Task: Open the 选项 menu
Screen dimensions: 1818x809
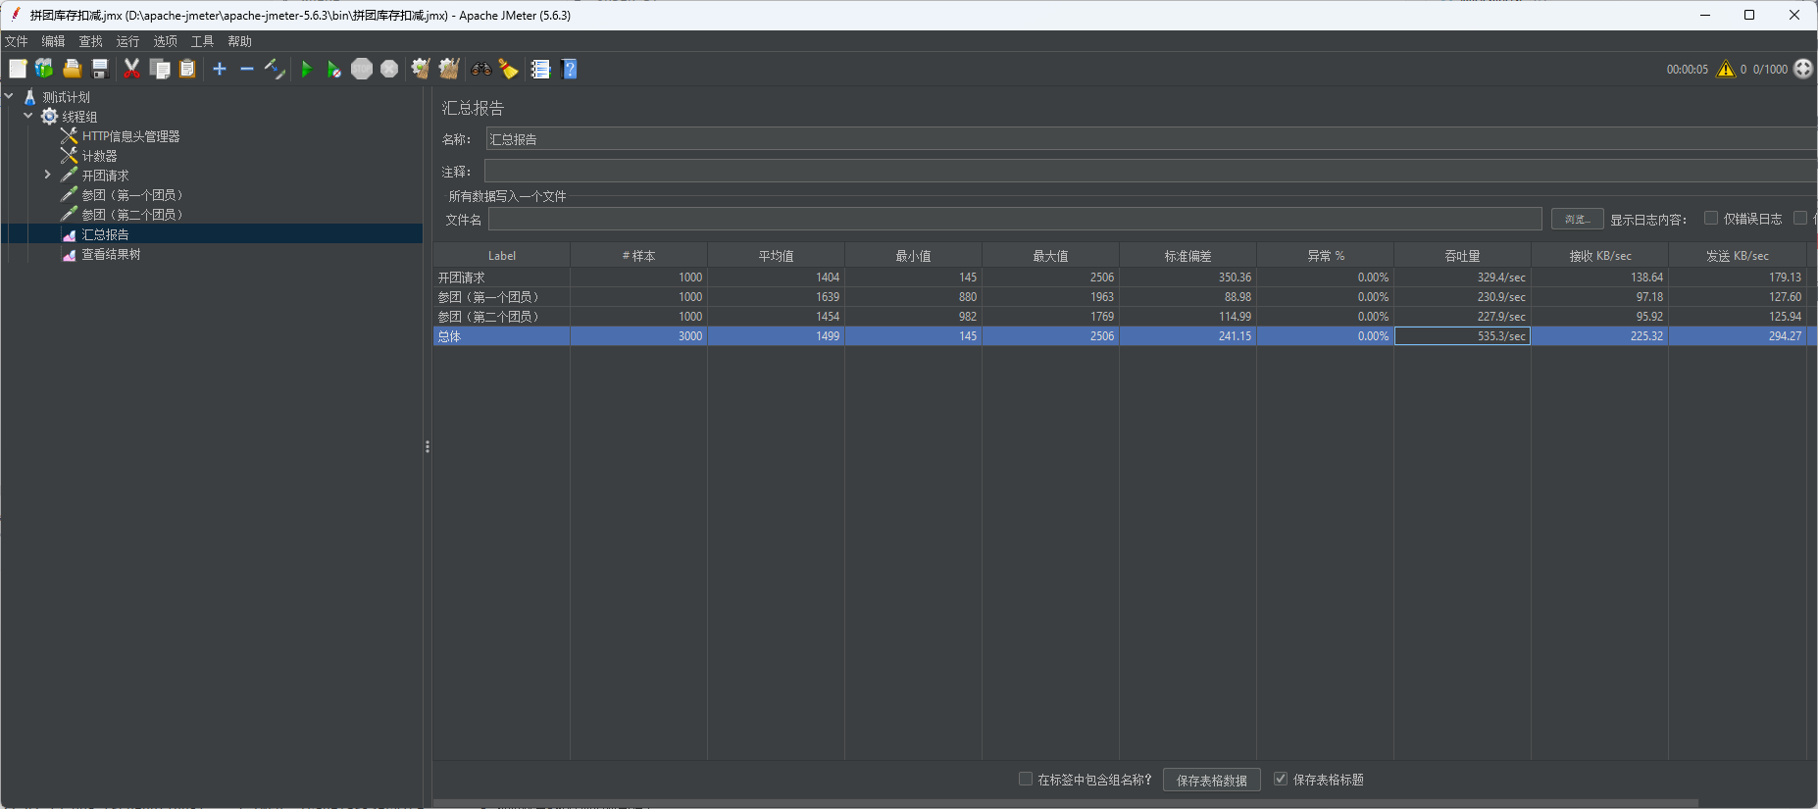Action: click(x=165, y=41)
